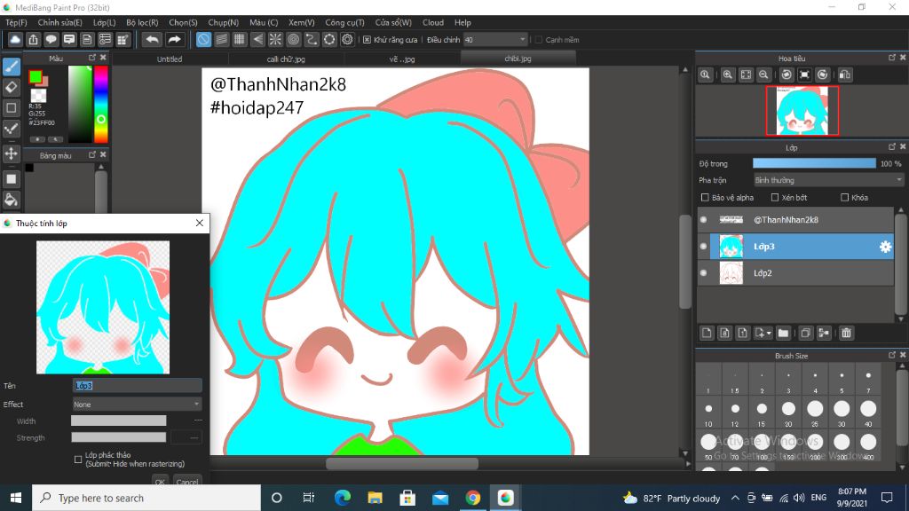The image size is (909, 511).
Task: Open Chrome from the taskbar
Action: pos(472,498)
